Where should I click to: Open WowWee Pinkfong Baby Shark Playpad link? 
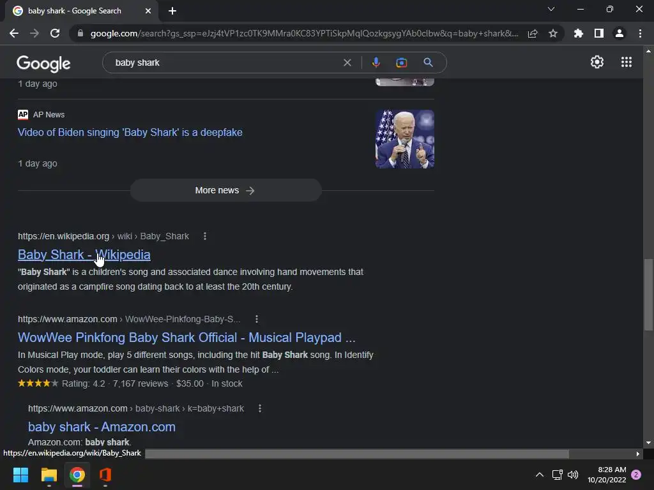[186, 338]
